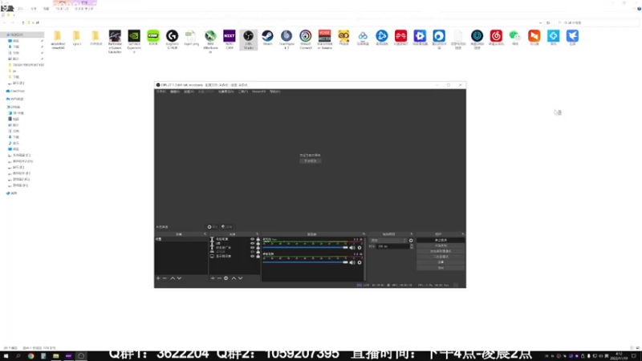Open the OBS Edit menu
Screen dimensions: 642x361
pos(175,91)
